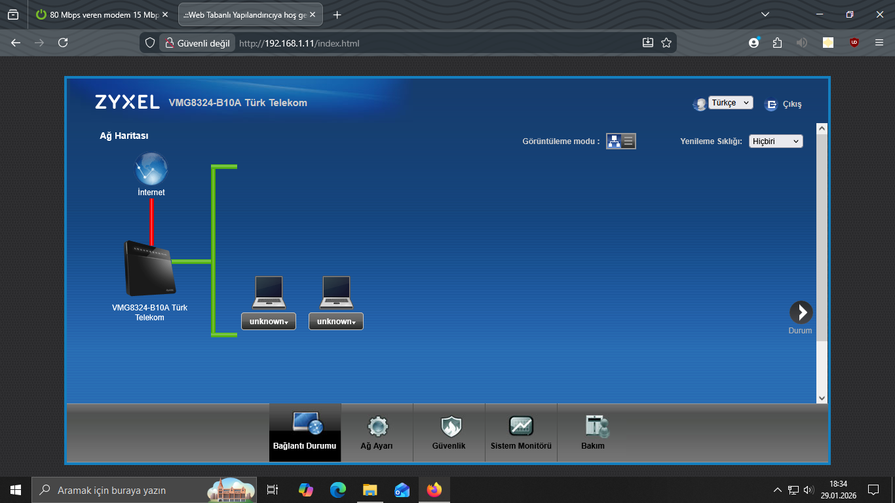
Task: Open a new browser tab
Action: (x=337, y=14)
